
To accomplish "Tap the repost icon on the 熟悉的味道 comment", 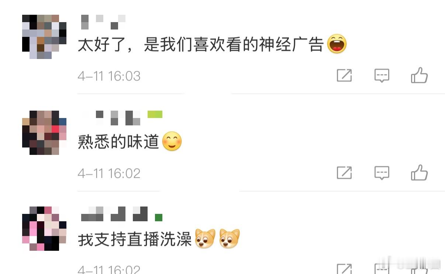I will (x=344, y=173).
